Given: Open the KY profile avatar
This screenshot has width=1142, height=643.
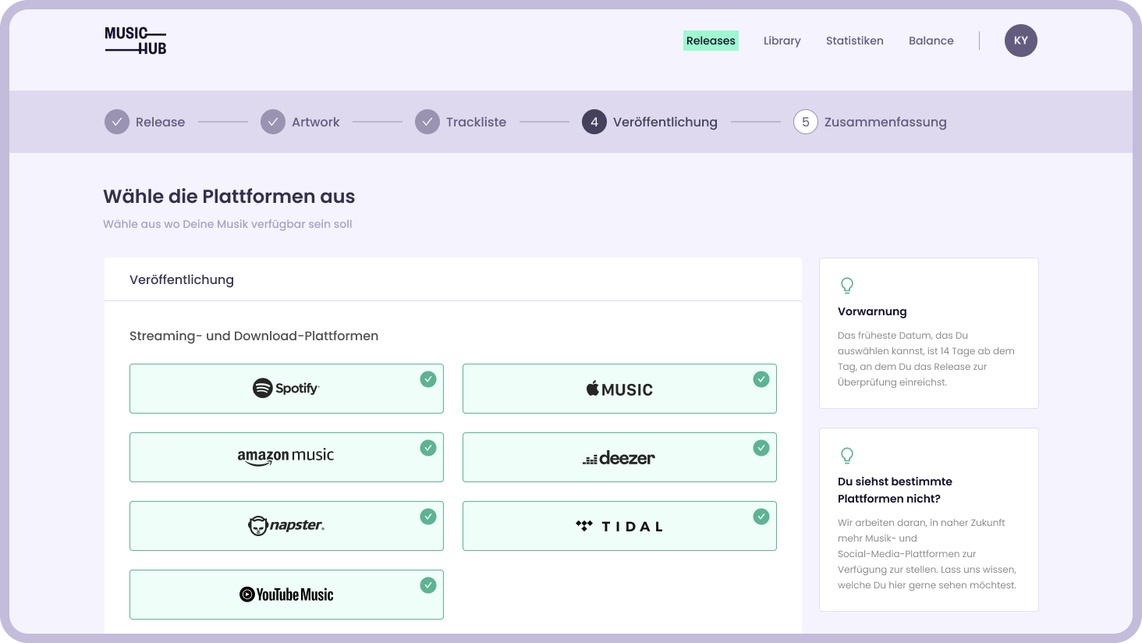Looking at the screenshot, I should pyautogui.click(x=1021, y=41).
